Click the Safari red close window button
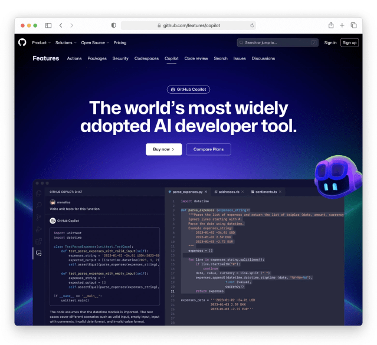The width and height of the screenshot is (377, 345). coord(22,25)
